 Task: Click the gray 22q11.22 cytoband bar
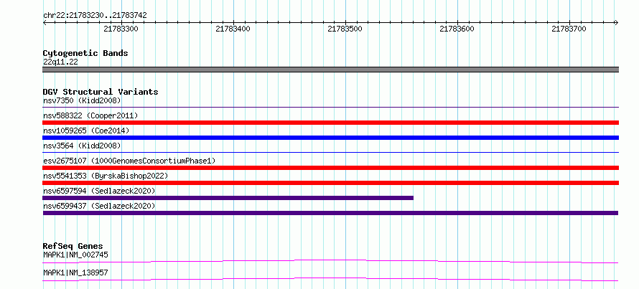pyautogui.click(x=330, y=70)
